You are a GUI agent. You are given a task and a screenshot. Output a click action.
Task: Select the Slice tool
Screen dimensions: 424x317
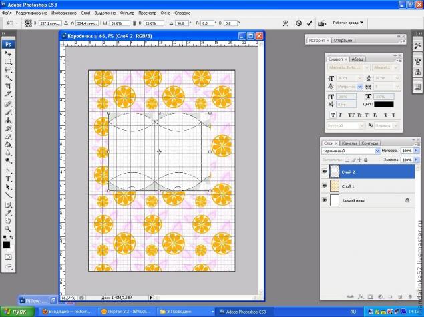pos(8,94)
